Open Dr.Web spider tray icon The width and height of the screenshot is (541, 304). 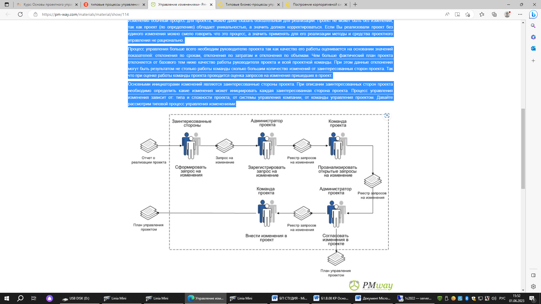[440, 298]
